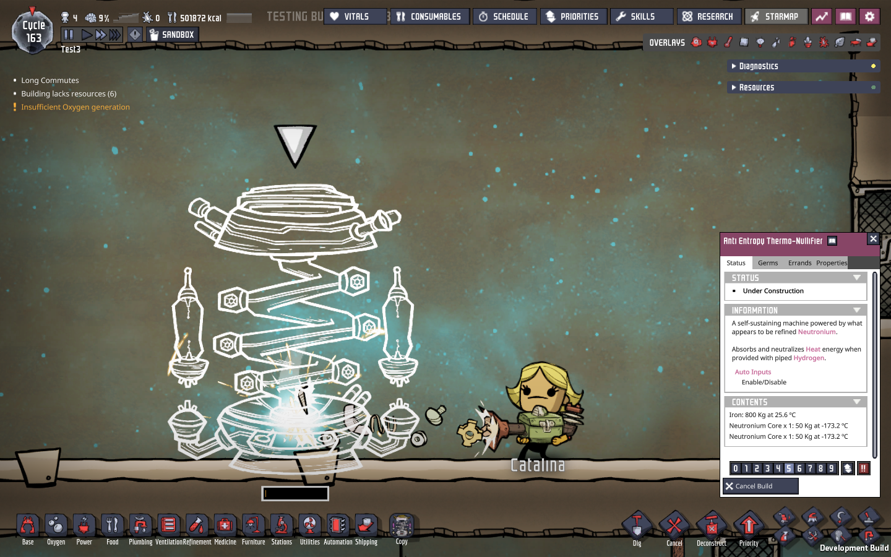891x557 pixels.
Task: Set game speed to slow play
Action: [x=87, y=35]
